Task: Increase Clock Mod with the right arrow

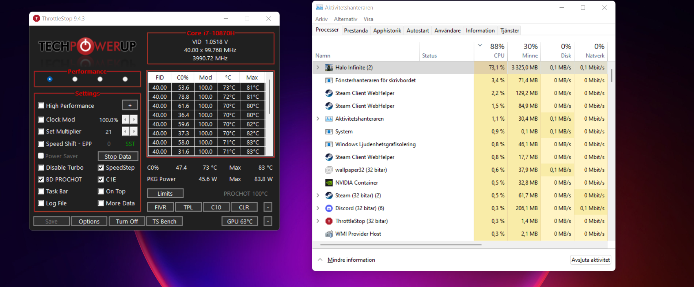Action: [134, 120]
